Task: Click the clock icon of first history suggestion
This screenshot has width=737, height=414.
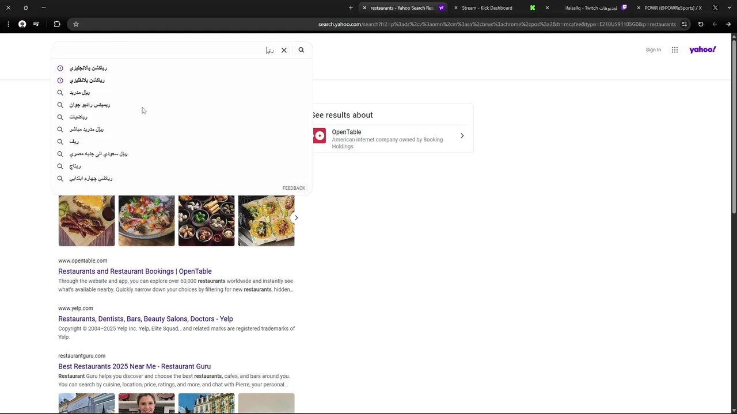Action: (60, 68)
